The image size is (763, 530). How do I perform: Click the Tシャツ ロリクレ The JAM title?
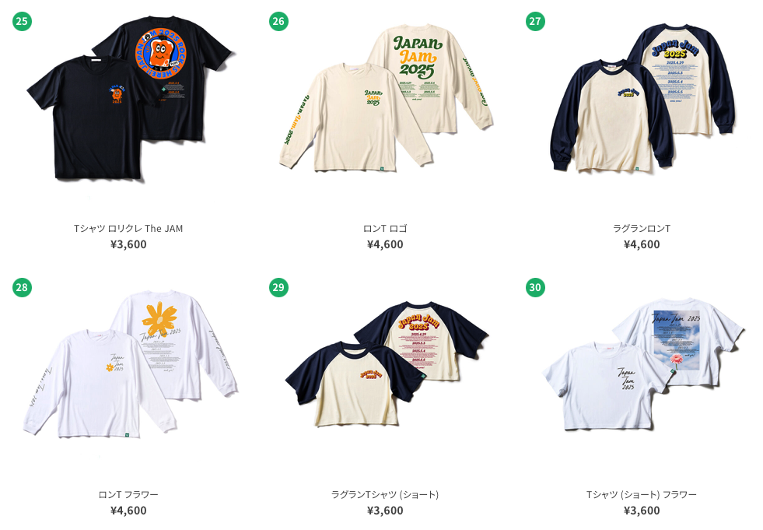(128, 229)
